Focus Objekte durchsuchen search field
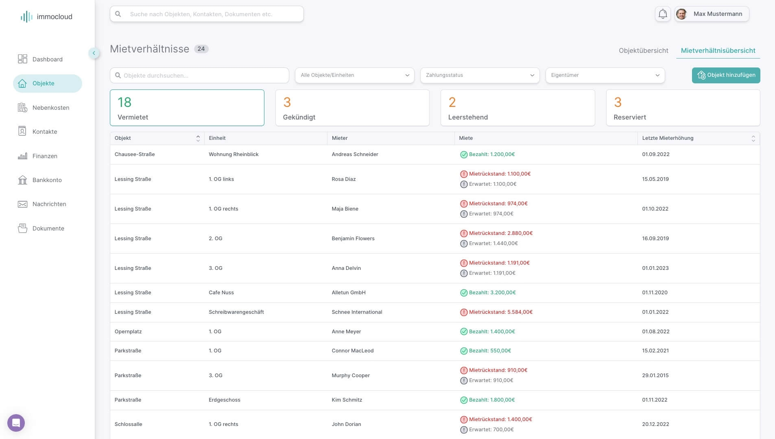The width and height of the screenshot is (775, 439). pyautogui.click(x=199, y=75)
